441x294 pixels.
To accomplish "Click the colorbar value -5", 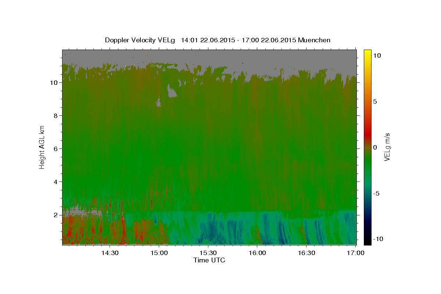I will coord(376,193).
